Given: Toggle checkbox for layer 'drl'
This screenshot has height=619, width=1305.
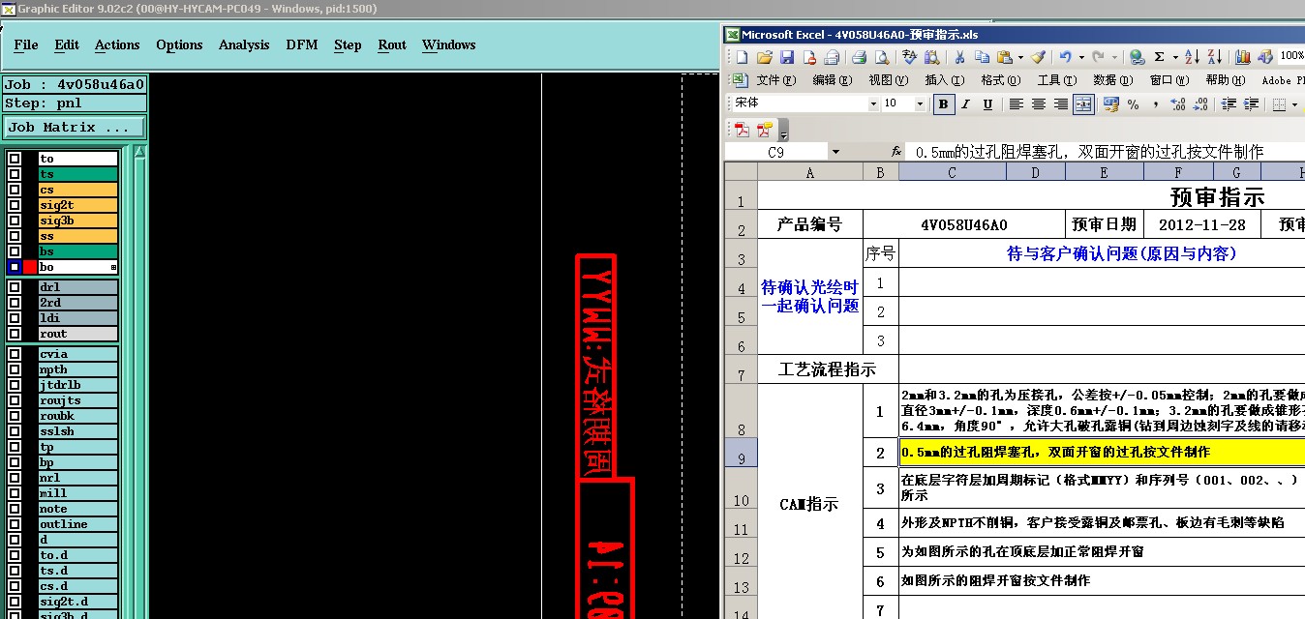Looking at the screenshot, I should tap(15, 287).
